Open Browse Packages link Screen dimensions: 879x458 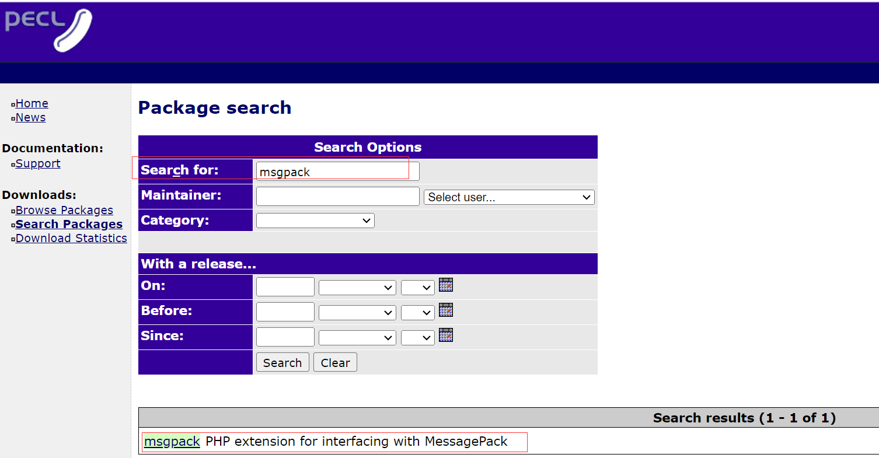[64, 210]
